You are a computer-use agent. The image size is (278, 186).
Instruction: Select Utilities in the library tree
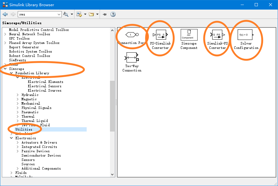(24, 129)
